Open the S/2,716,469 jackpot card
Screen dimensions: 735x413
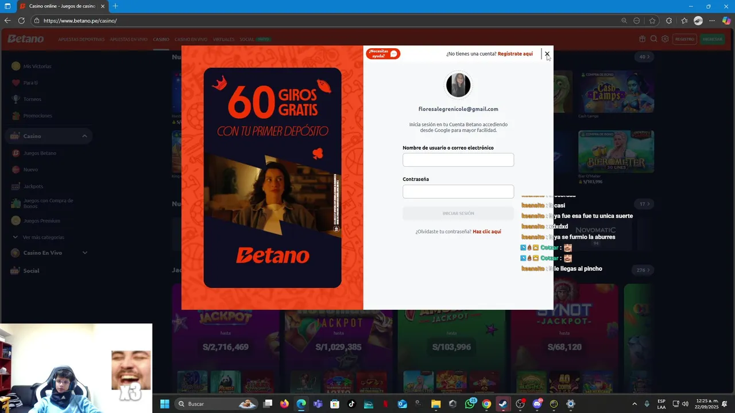coord(226,347)
